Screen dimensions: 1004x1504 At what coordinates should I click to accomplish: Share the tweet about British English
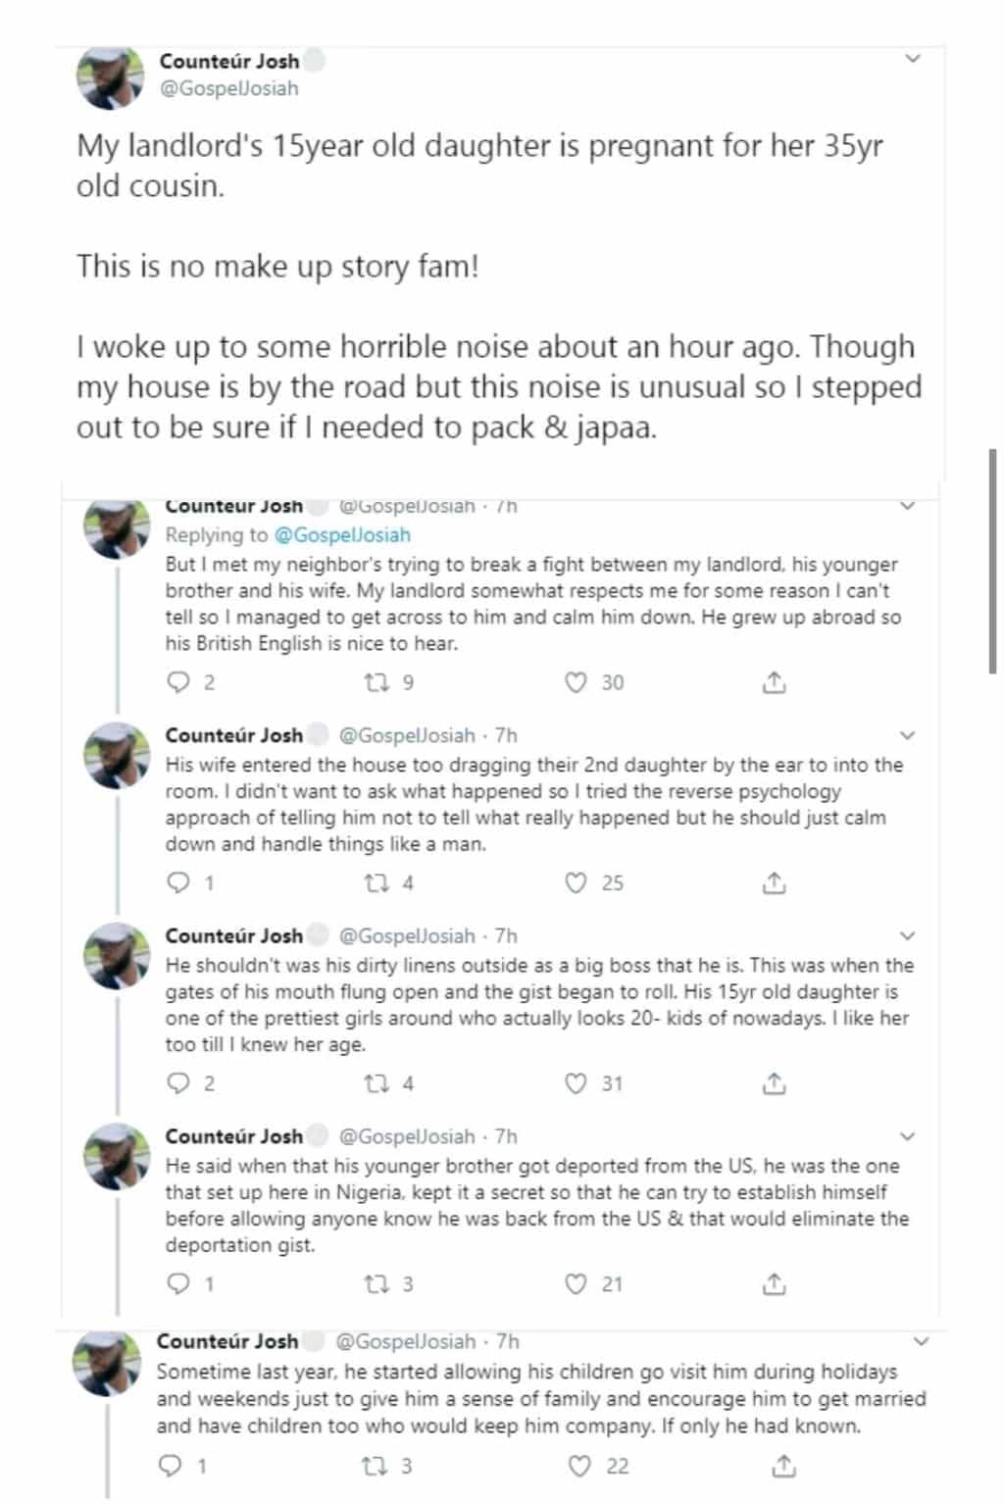pyautogui.click(x=775, y=683)
